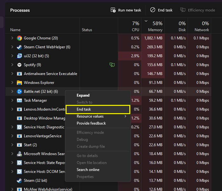Expand the Steam Client WebHelper group
This screenshot has height=191, width=222.
click(12, 47)
